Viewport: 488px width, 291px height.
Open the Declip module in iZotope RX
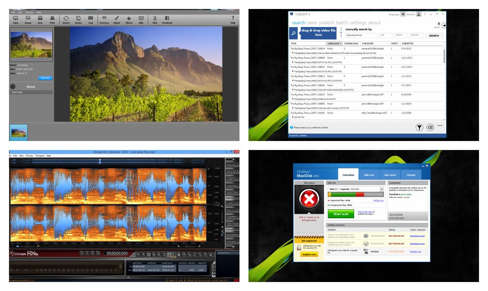[232, 164]
